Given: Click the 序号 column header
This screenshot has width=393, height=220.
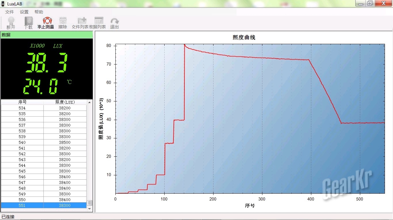Looking at the screenshot, I should 22,102.
